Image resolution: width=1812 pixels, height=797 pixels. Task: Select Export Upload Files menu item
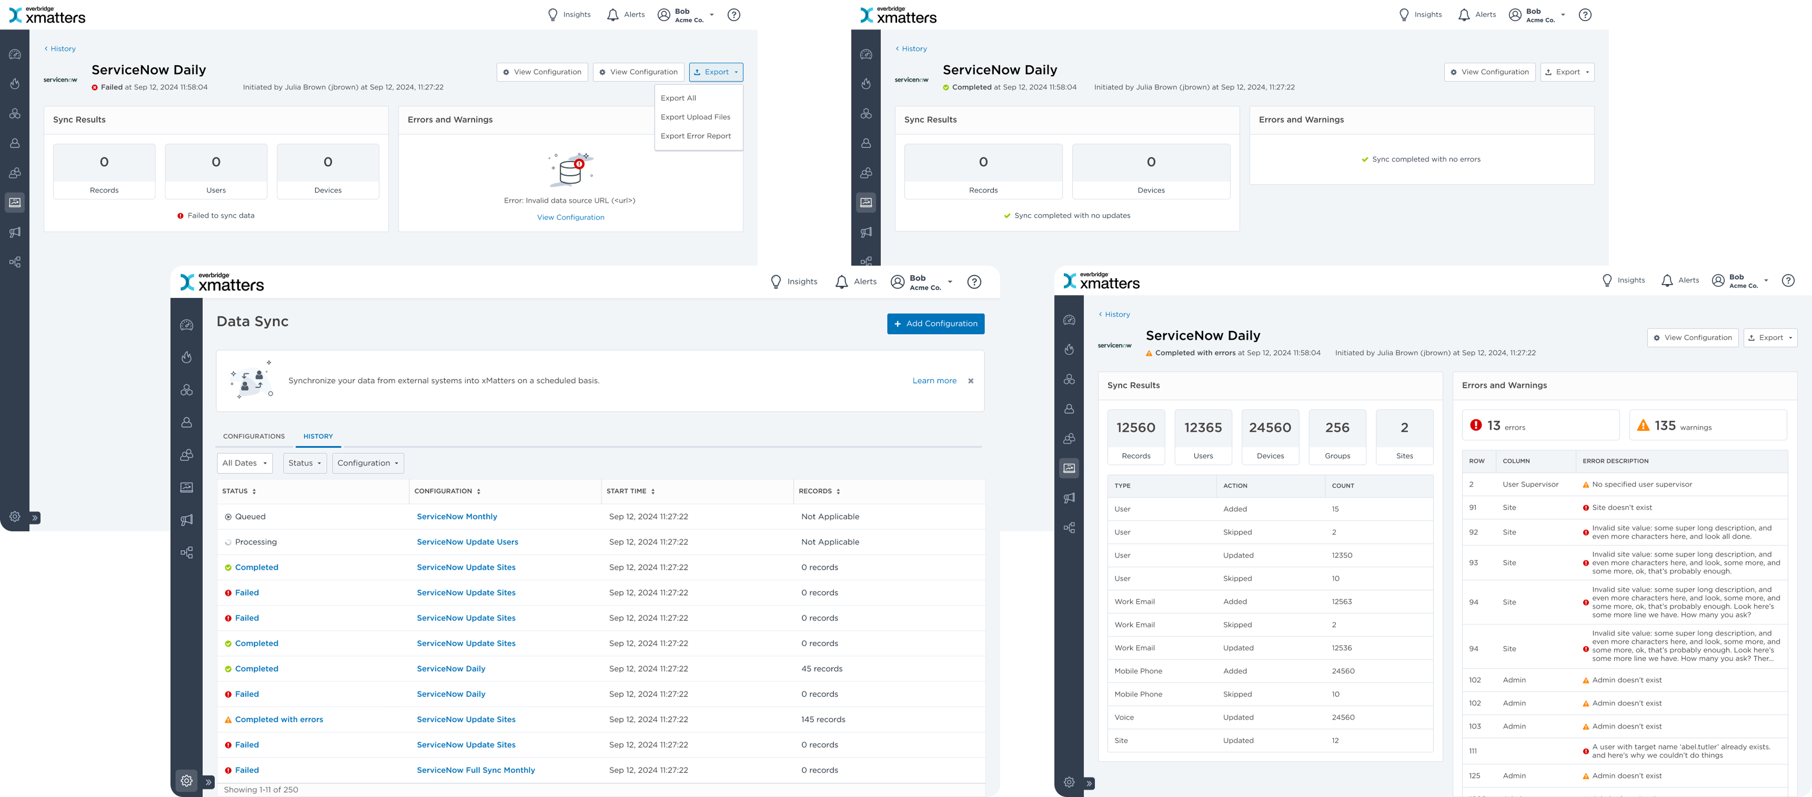click(x=695, y=117)
